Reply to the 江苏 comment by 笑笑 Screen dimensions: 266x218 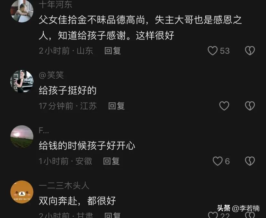pyautogui.click(x=116, y=106)
